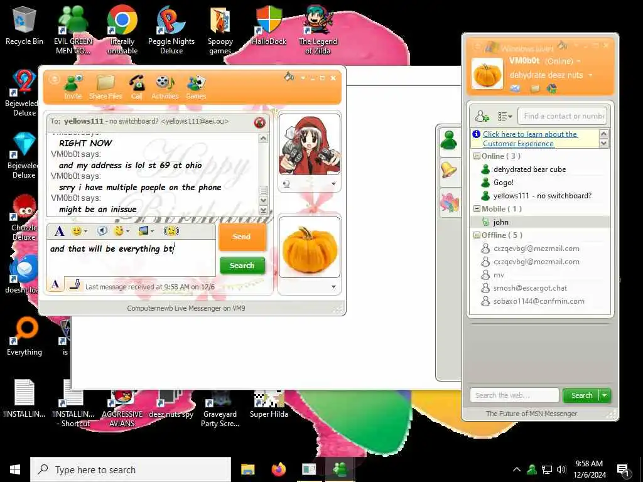Select offline contact mv

(x=498, y=275)
